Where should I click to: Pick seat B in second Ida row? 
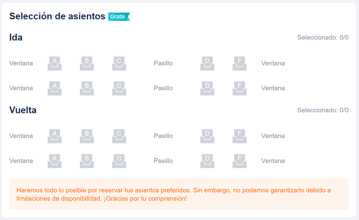[87, 88]
